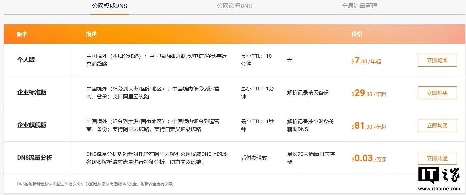466x195 pixels.
Task: Click 立即开通 for DNS流量分析
Action: (437, 158)
